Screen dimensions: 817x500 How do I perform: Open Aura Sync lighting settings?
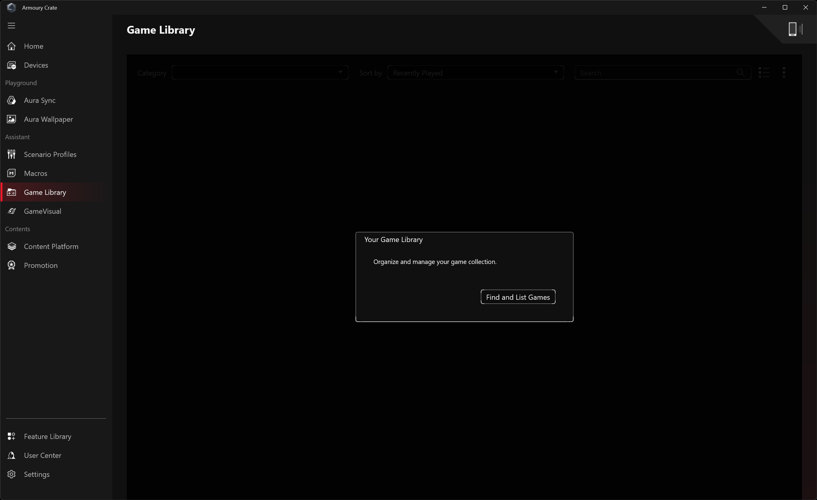39,100
